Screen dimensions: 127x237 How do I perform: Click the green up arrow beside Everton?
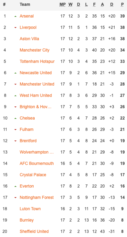coord(15,187)
